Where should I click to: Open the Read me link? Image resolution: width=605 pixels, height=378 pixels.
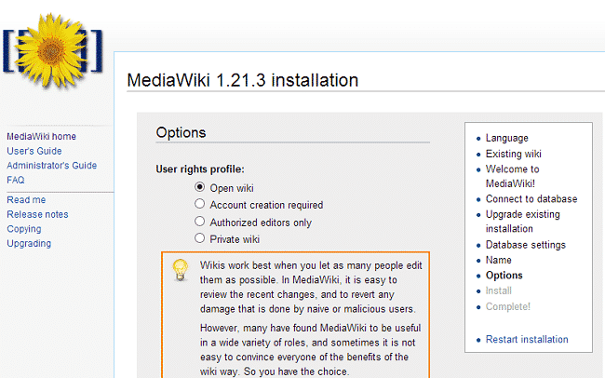click(x=26, y=199)
